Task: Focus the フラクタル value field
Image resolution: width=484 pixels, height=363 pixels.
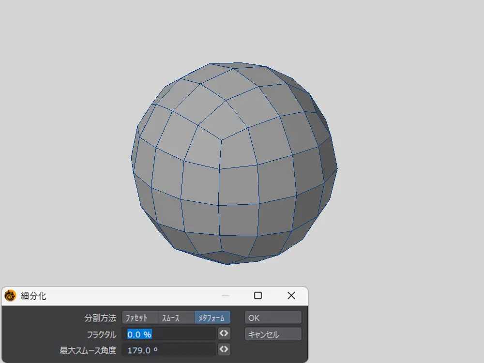Action: [x=169, y=334]
